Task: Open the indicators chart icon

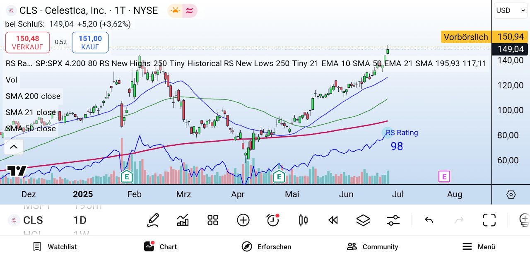Action: coord(183,220)
